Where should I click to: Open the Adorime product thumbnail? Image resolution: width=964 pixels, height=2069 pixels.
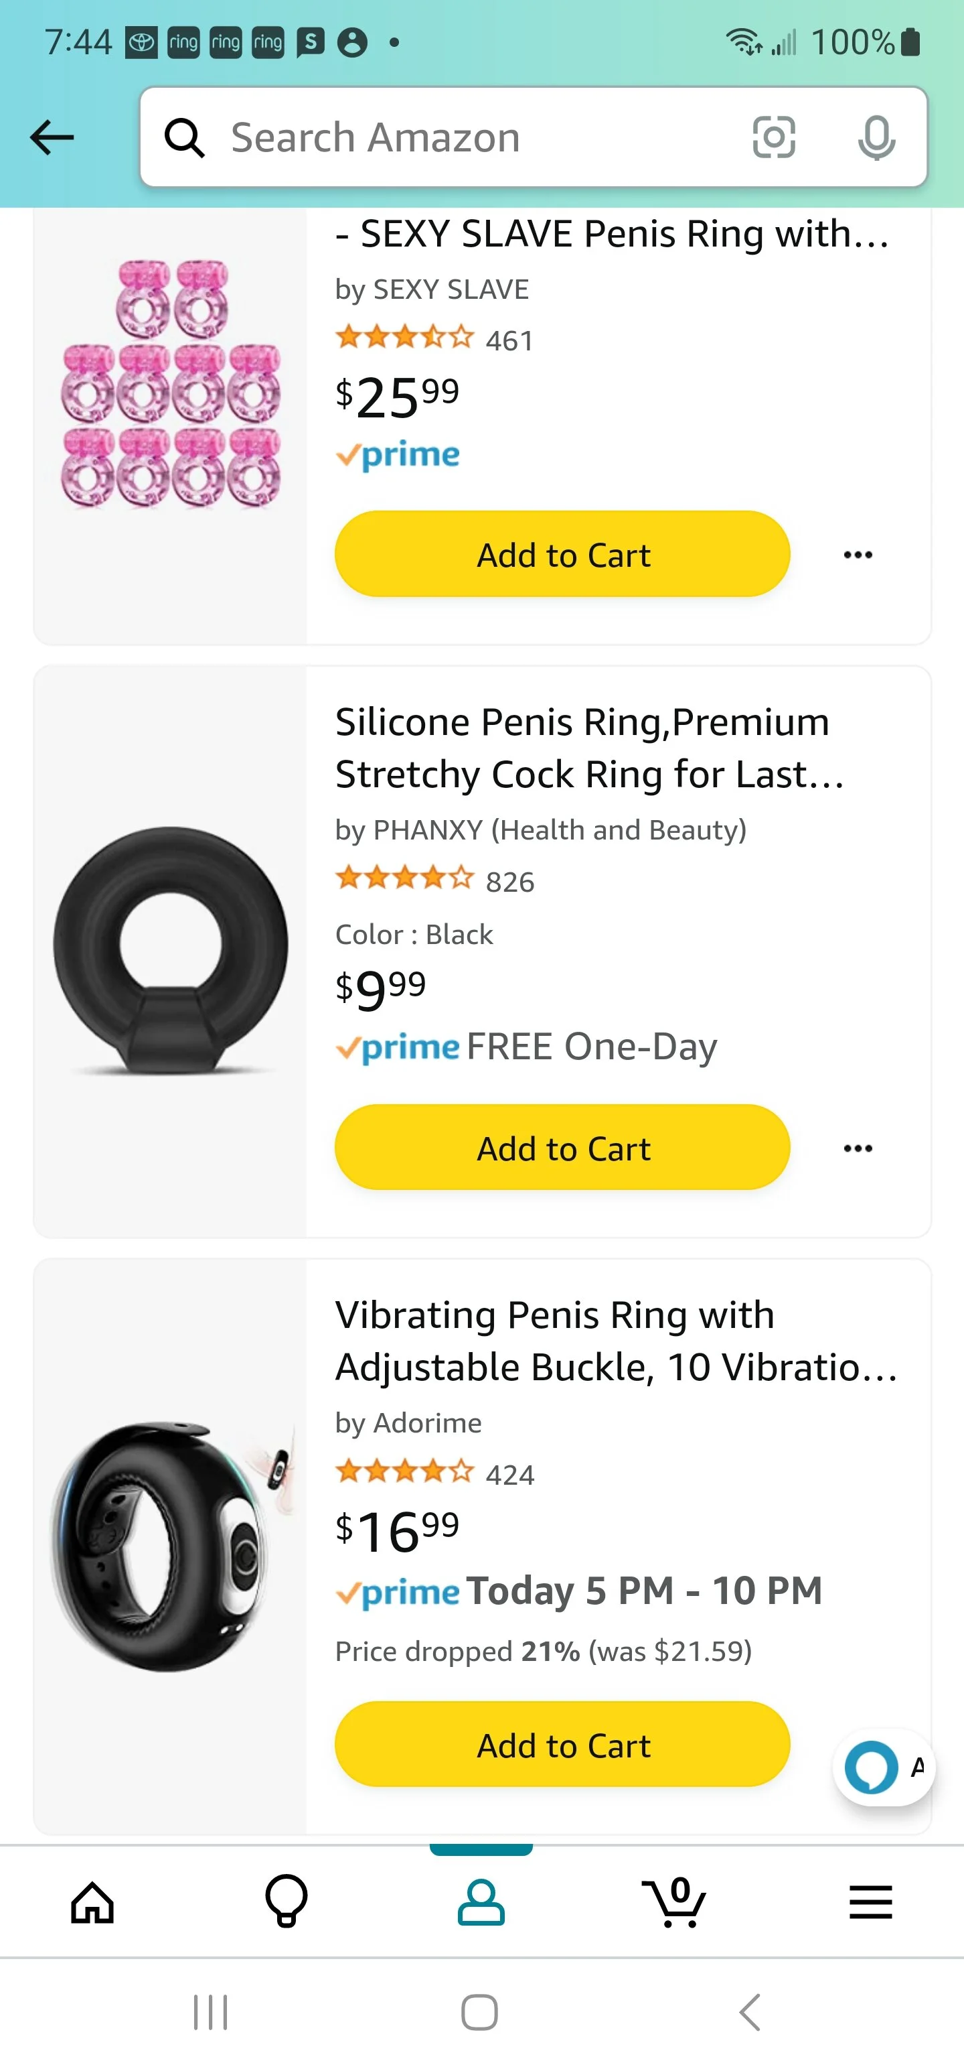tap(170, 1546)
